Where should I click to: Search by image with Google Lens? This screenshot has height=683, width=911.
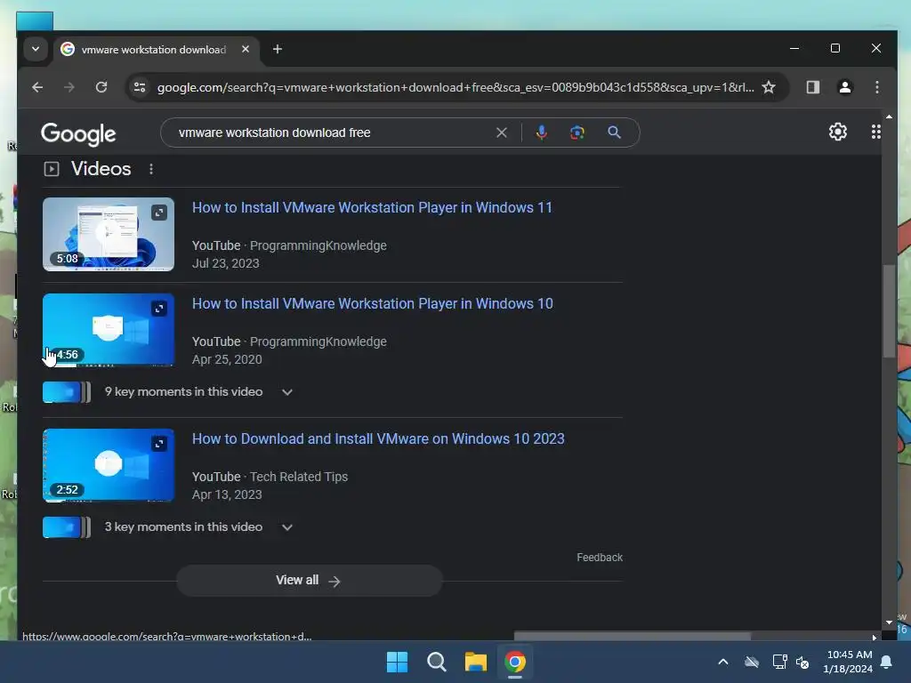(x=576, y=133)
